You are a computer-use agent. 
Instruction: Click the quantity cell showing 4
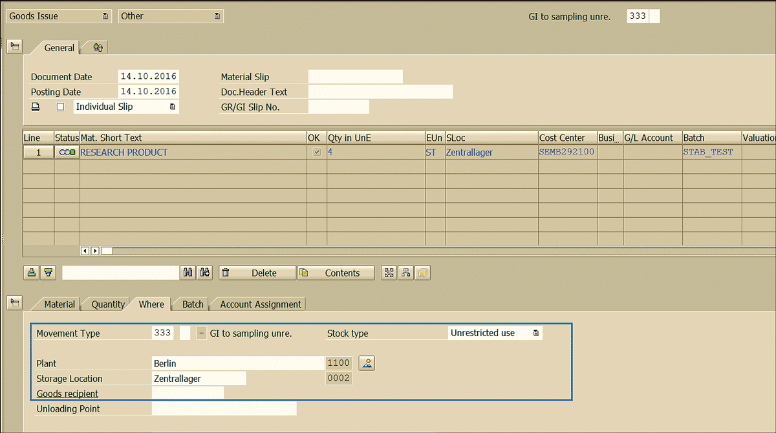pos(376,153)
